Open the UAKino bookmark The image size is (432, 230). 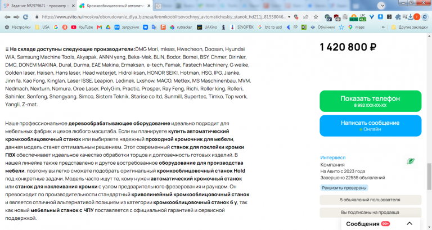(207, 27)
